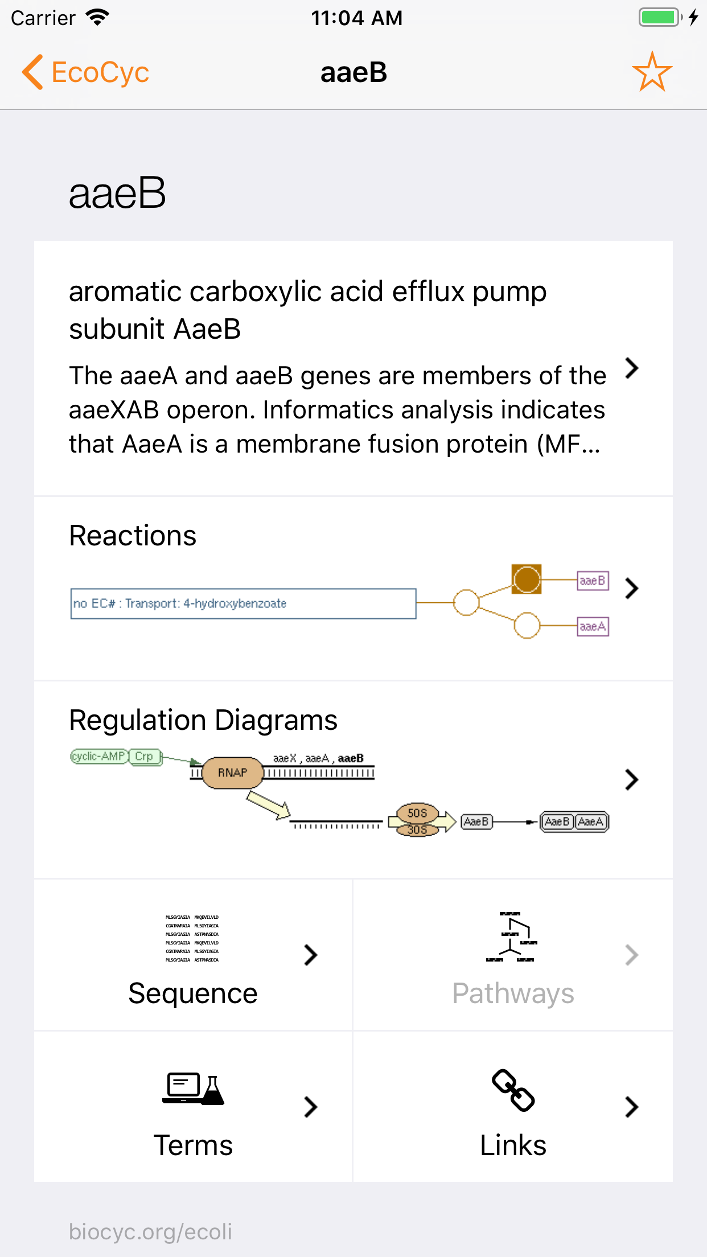Click the filled orange aaeB reaction node
Screen dimensions: 707x1257
coord(527,580)
